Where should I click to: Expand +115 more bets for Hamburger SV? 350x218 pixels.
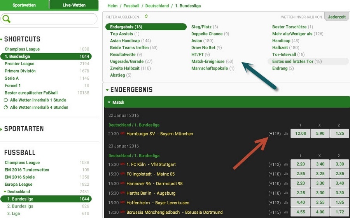(x=275, y=134)
